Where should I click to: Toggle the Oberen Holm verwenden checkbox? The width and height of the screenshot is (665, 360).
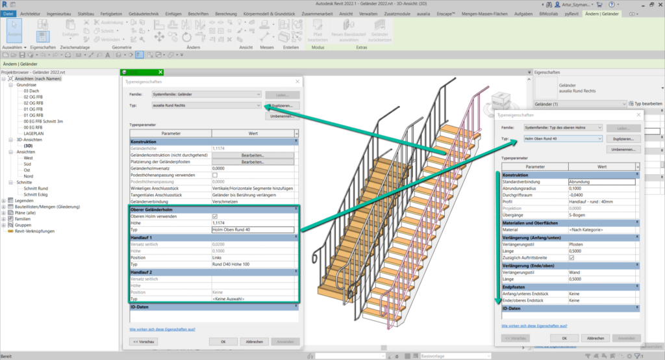pos(215,216)
